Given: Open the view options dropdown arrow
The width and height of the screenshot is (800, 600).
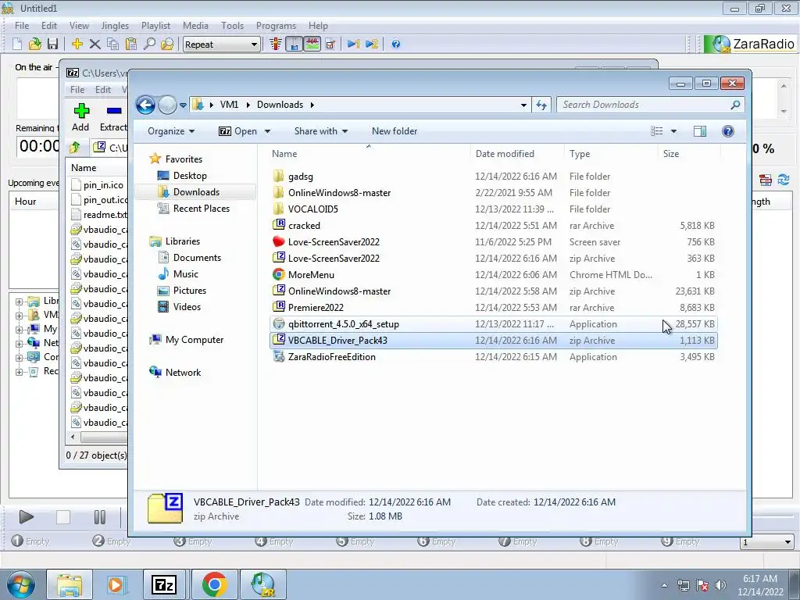Looking at the screenshot, I should (x=673, y=131).
